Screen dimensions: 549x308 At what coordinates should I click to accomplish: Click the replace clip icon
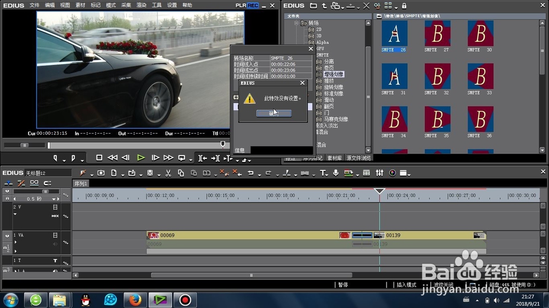(206, 173)
